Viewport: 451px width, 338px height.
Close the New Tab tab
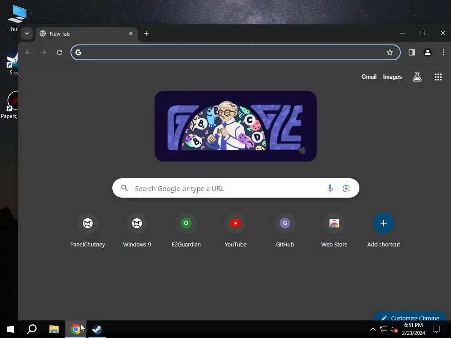point(130,33)
